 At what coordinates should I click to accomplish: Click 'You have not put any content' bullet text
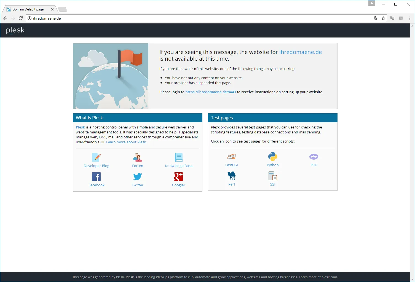click(x=204, y=78)
